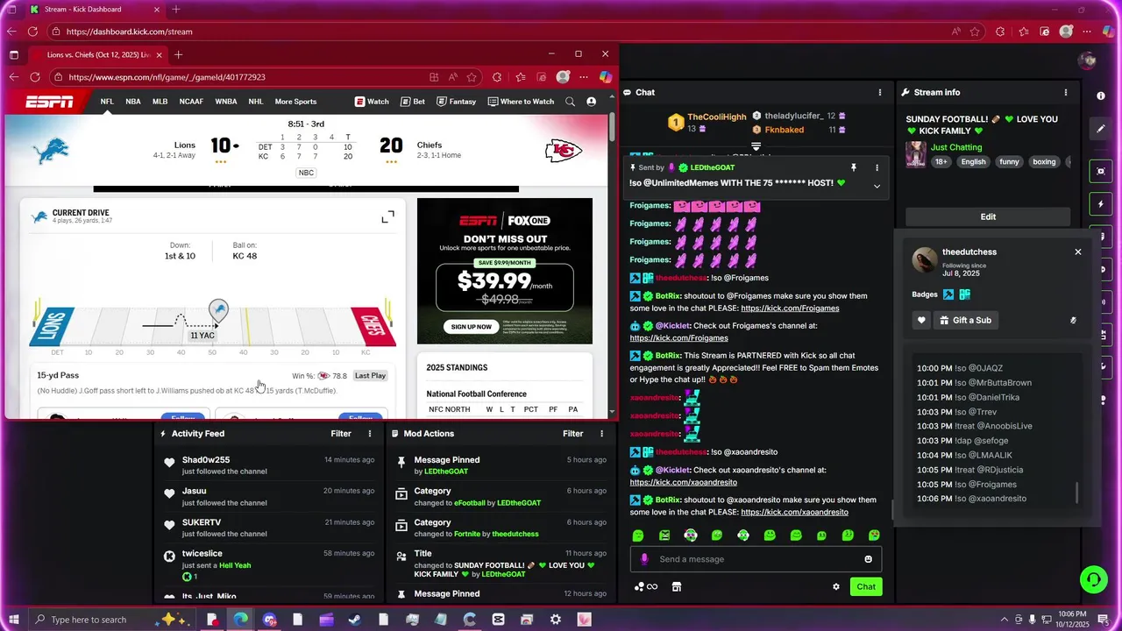The width and height of the screenshot is (1122, 631).
Task: Click the green Chat send button
Action: 866,586
